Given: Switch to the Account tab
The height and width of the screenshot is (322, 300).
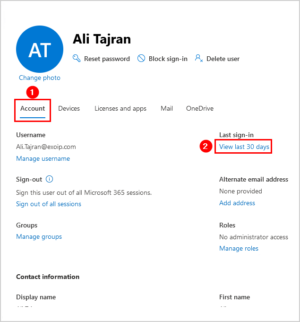Looking at the screenshot, I should pyautogui.click(x=33, y=108).
